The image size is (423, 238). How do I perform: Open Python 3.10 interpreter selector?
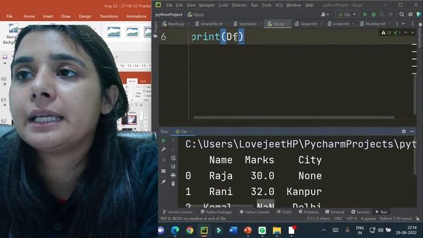tap(395, 219)
